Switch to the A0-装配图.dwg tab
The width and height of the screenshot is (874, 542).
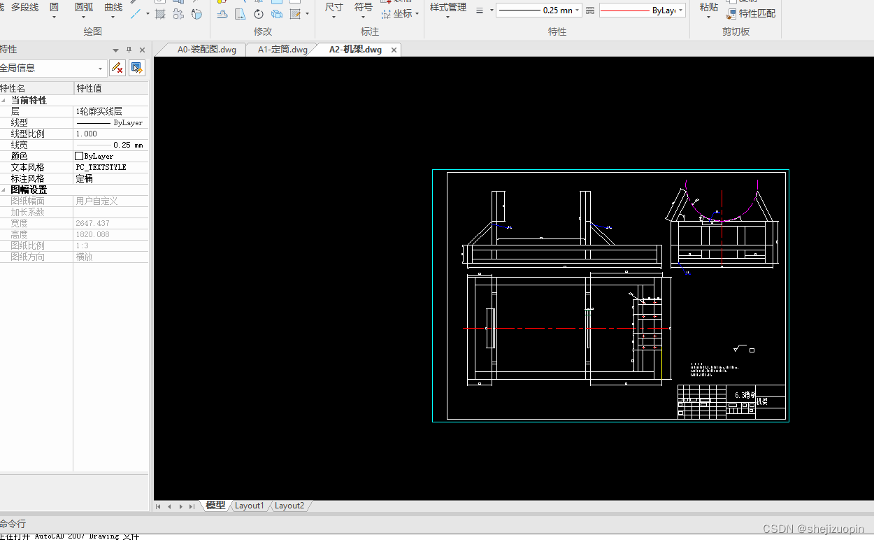click(206, 50)
